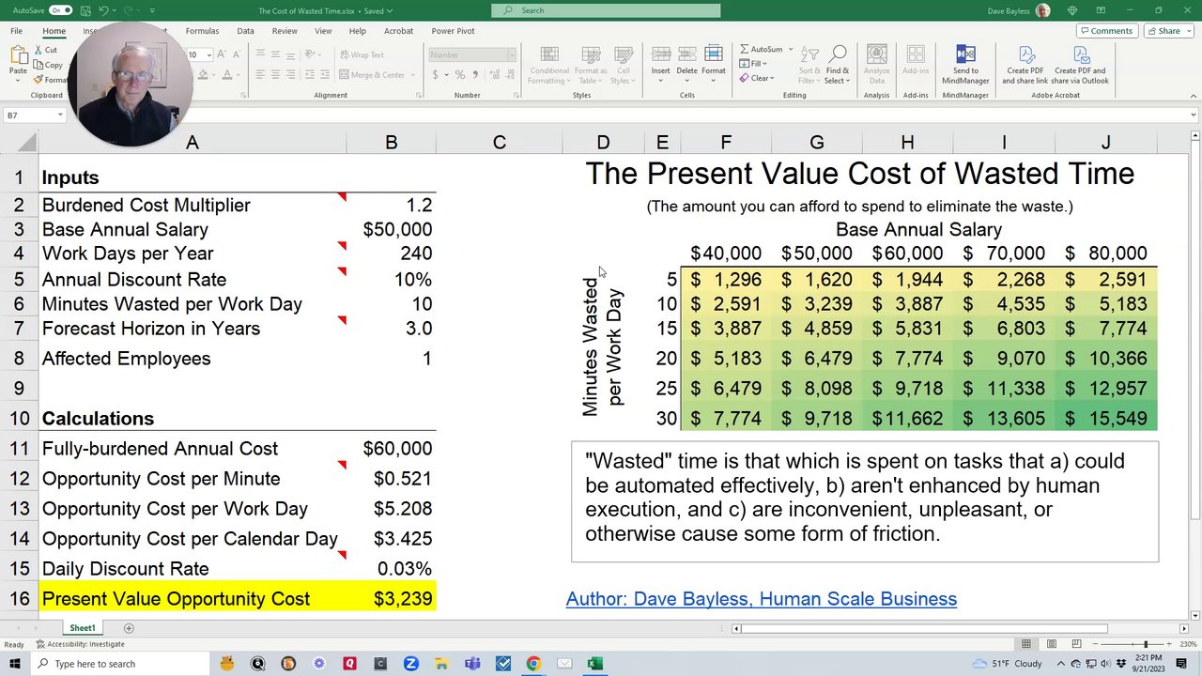Expand the Fill dropdown
The width and height of the screenshot is (1202, 676).
[x=765, y=64]
